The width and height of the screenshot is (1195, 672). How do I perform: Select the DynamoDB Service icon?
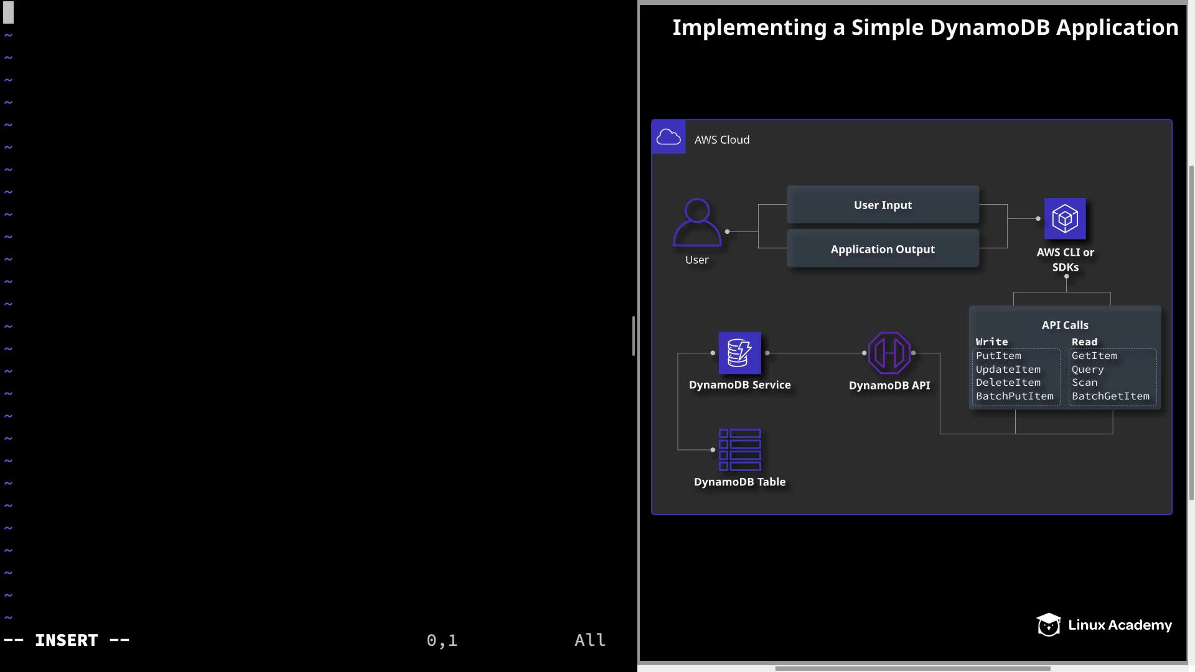coord(739,353)
